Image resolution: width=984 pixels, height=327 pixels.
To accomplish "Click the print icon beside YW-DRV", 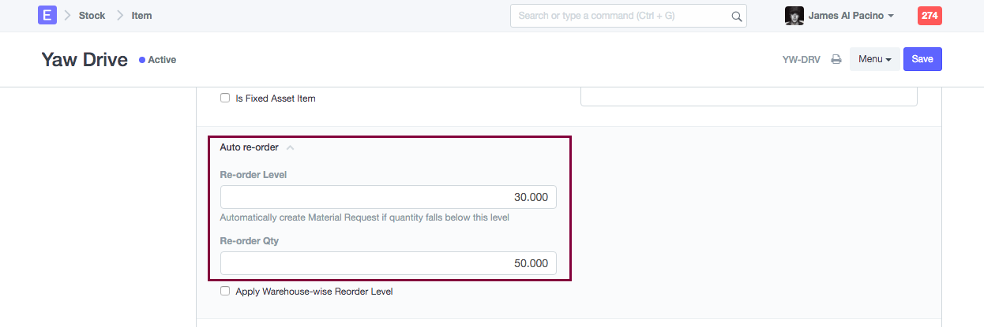I will 836,59.
